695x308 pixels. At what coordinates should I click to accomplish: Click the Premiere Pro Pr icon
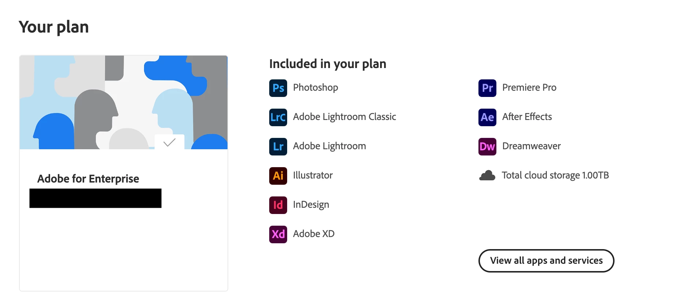(487, 88)
